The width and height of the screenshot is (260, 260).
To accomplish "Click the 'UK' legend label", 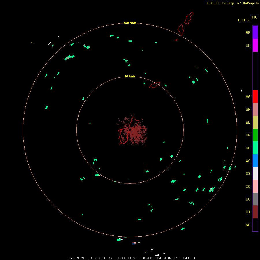I will point(248,45).
